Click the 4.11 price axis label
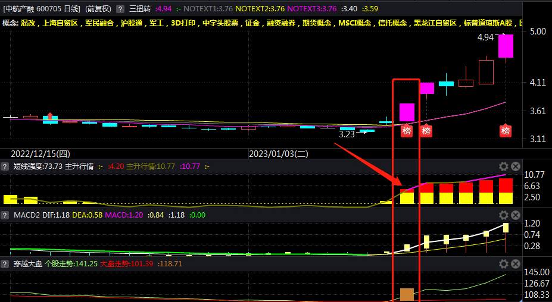The image size is (552, 302). tap(538, 83)
